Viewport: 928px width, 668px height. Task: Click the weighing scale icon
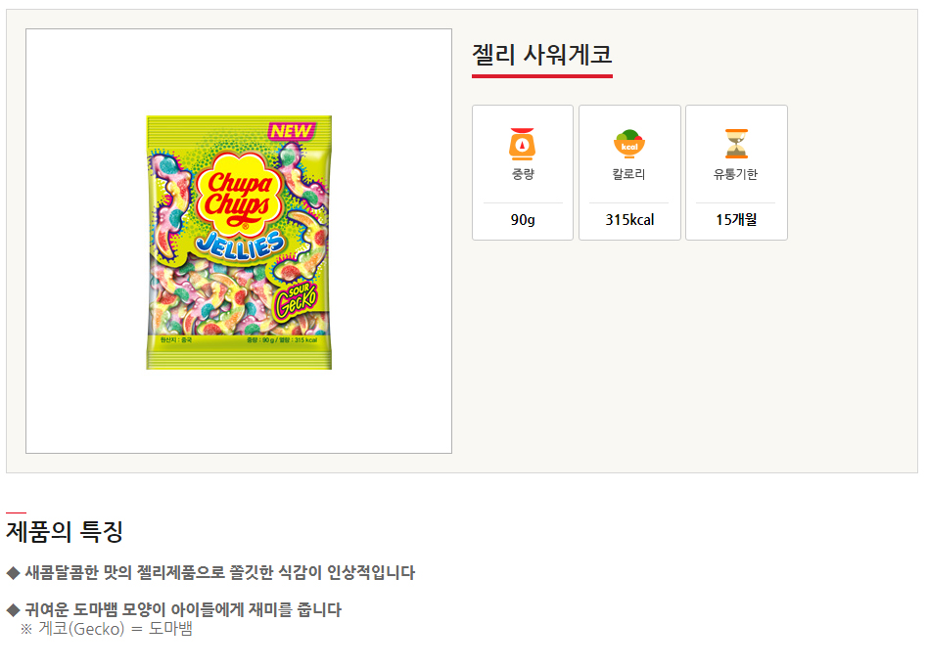click(523, 144)
